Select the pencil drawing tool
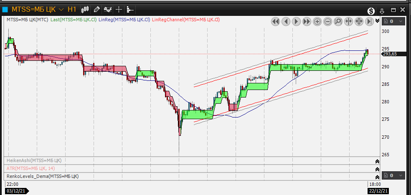This screenshot has height=195, width=411. [97, 9]
